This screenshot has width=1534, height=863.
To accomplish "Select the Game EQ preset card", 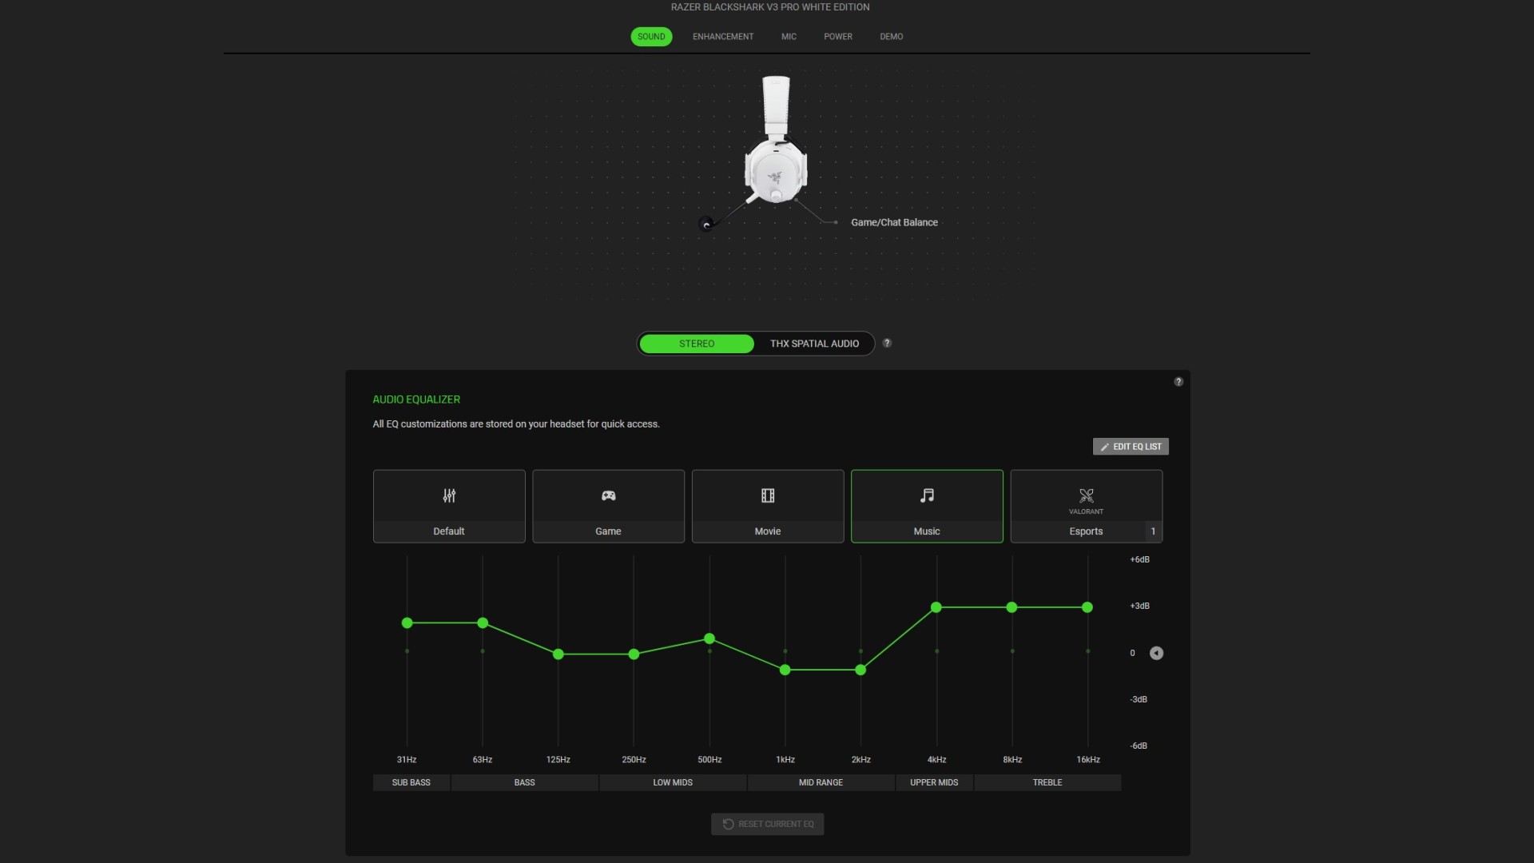I will point(608,506).
